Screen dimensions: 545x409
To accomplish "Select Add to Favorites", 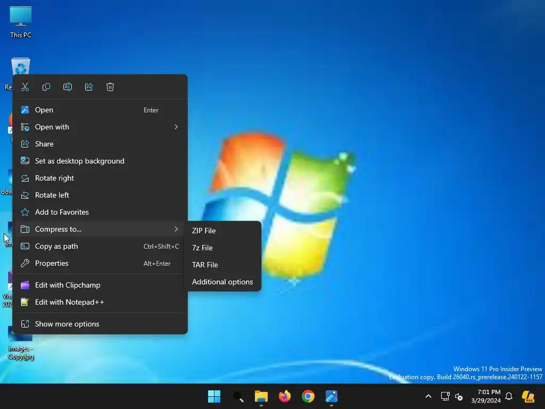I will click(100, 212).
